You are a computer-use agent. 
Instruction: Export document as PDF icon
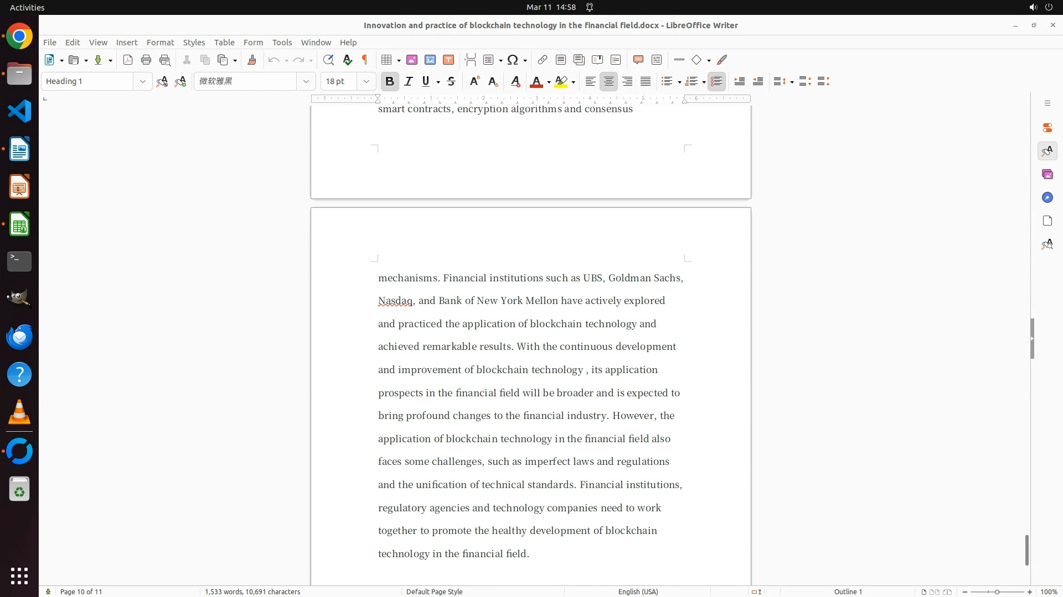pos(128,60)
